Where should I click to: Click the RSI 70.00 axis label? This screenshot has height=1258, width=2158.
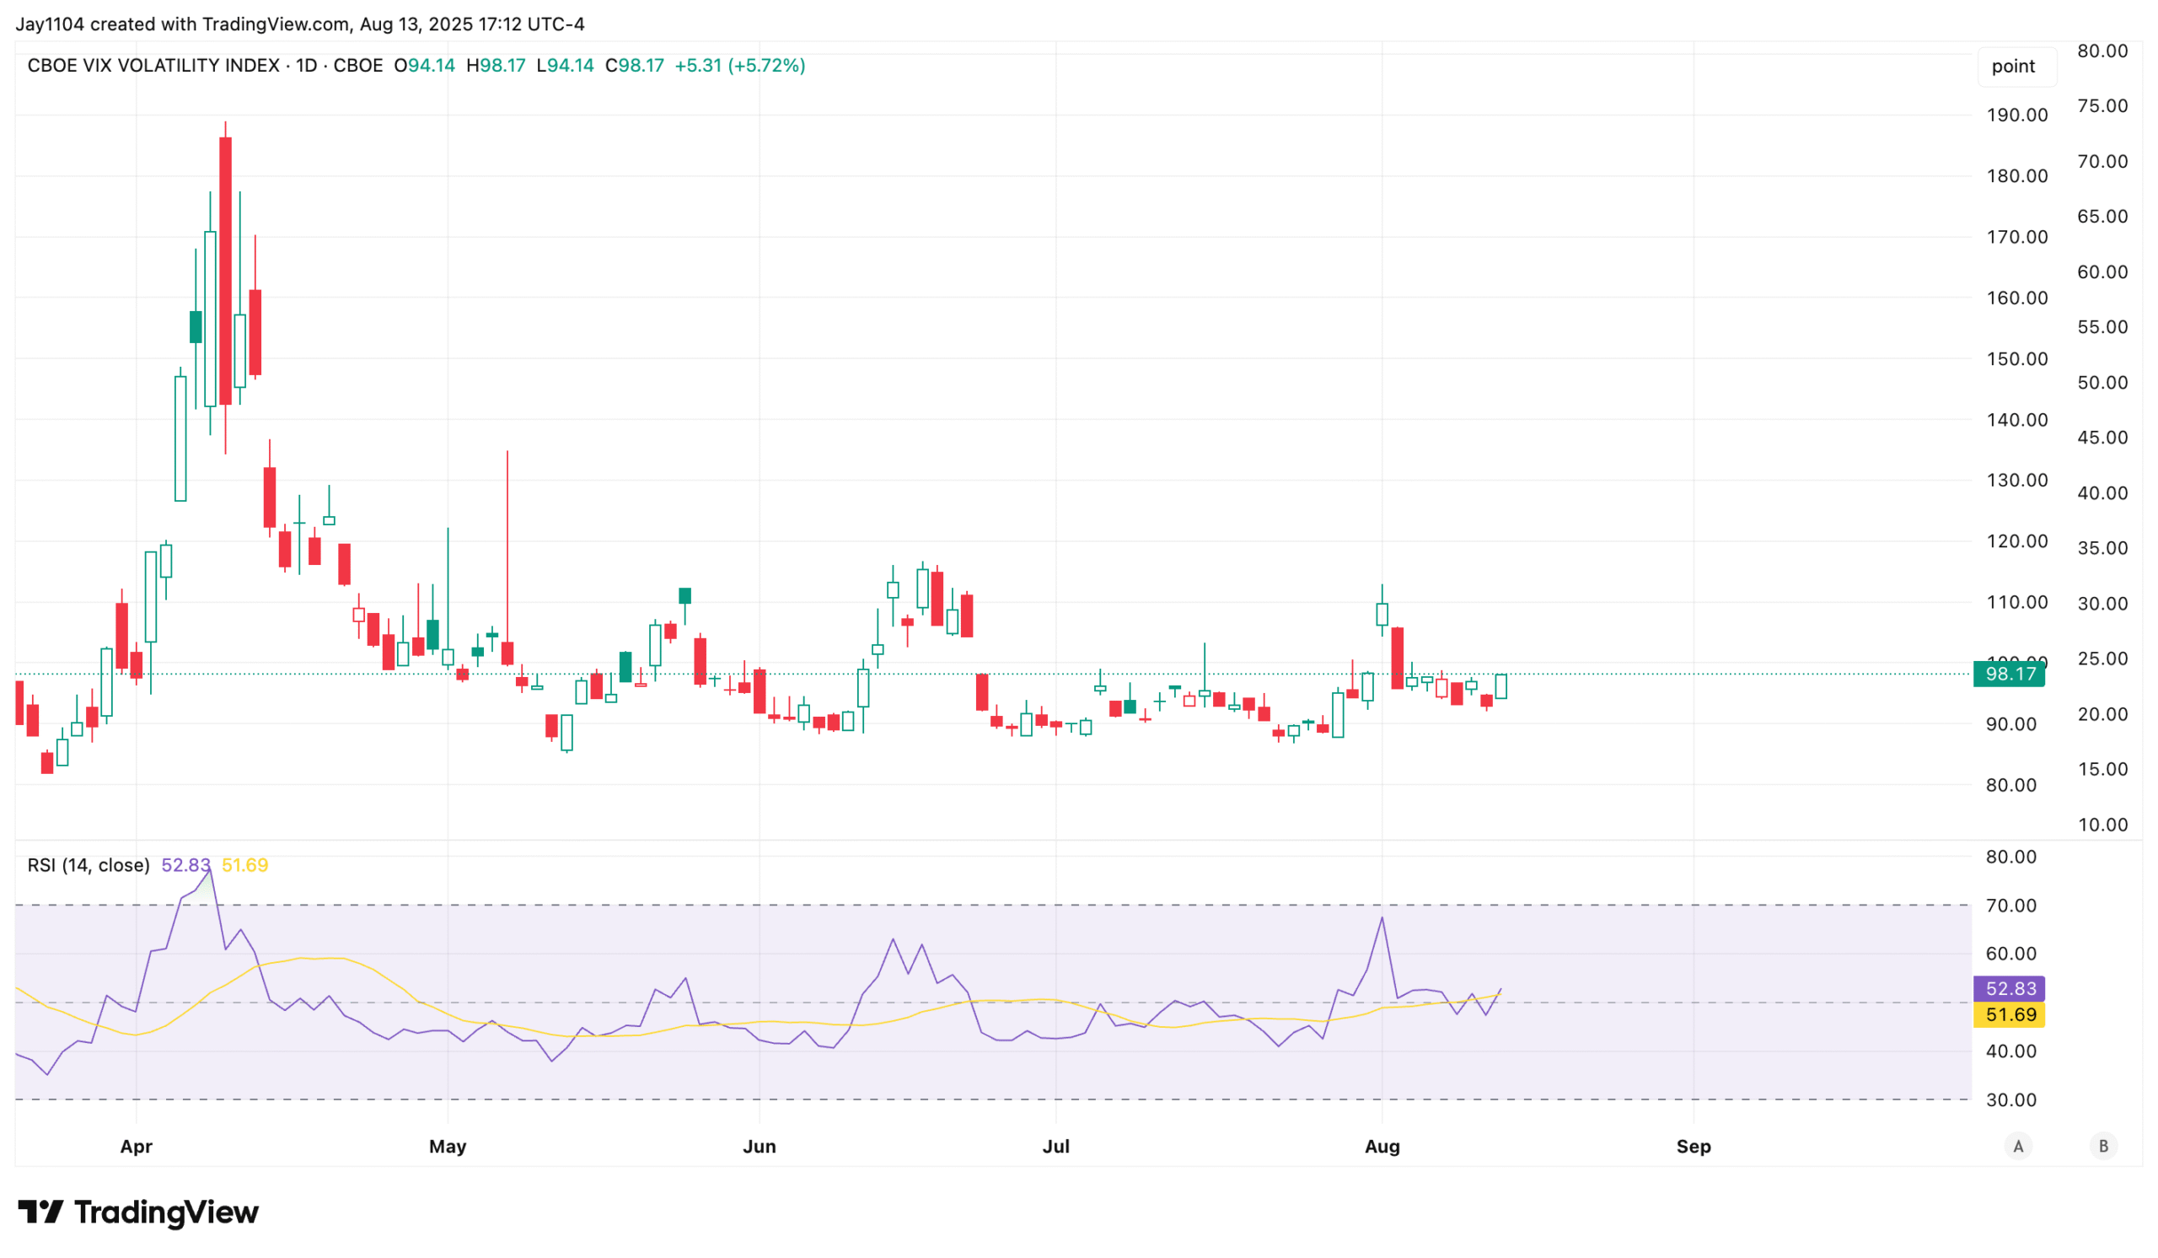coord(2010,906)
